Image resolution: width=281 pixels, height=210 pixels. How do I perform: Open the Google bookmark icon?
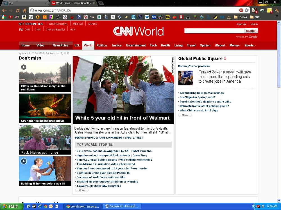[4, 17]
